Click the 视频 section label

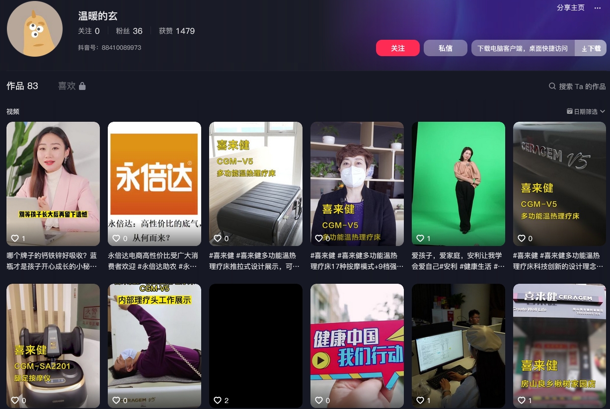point(13,112)
